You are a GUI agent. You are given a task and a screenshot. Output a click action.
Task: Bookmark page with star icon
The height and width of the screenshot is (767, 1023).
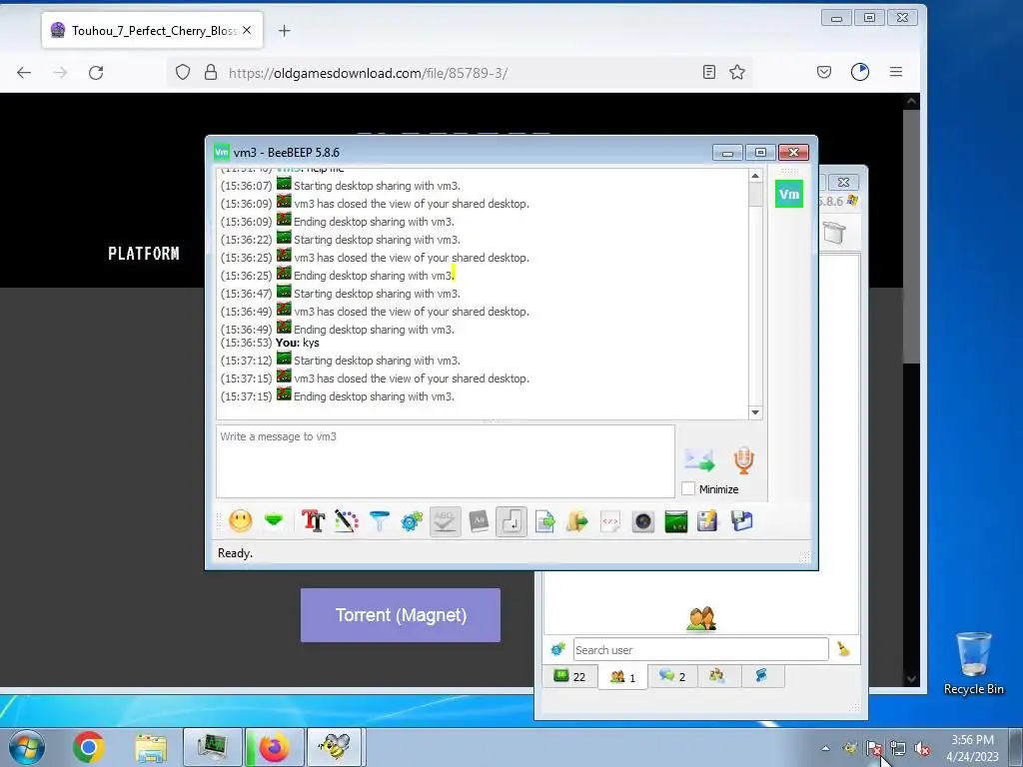[x=737, y=72]
